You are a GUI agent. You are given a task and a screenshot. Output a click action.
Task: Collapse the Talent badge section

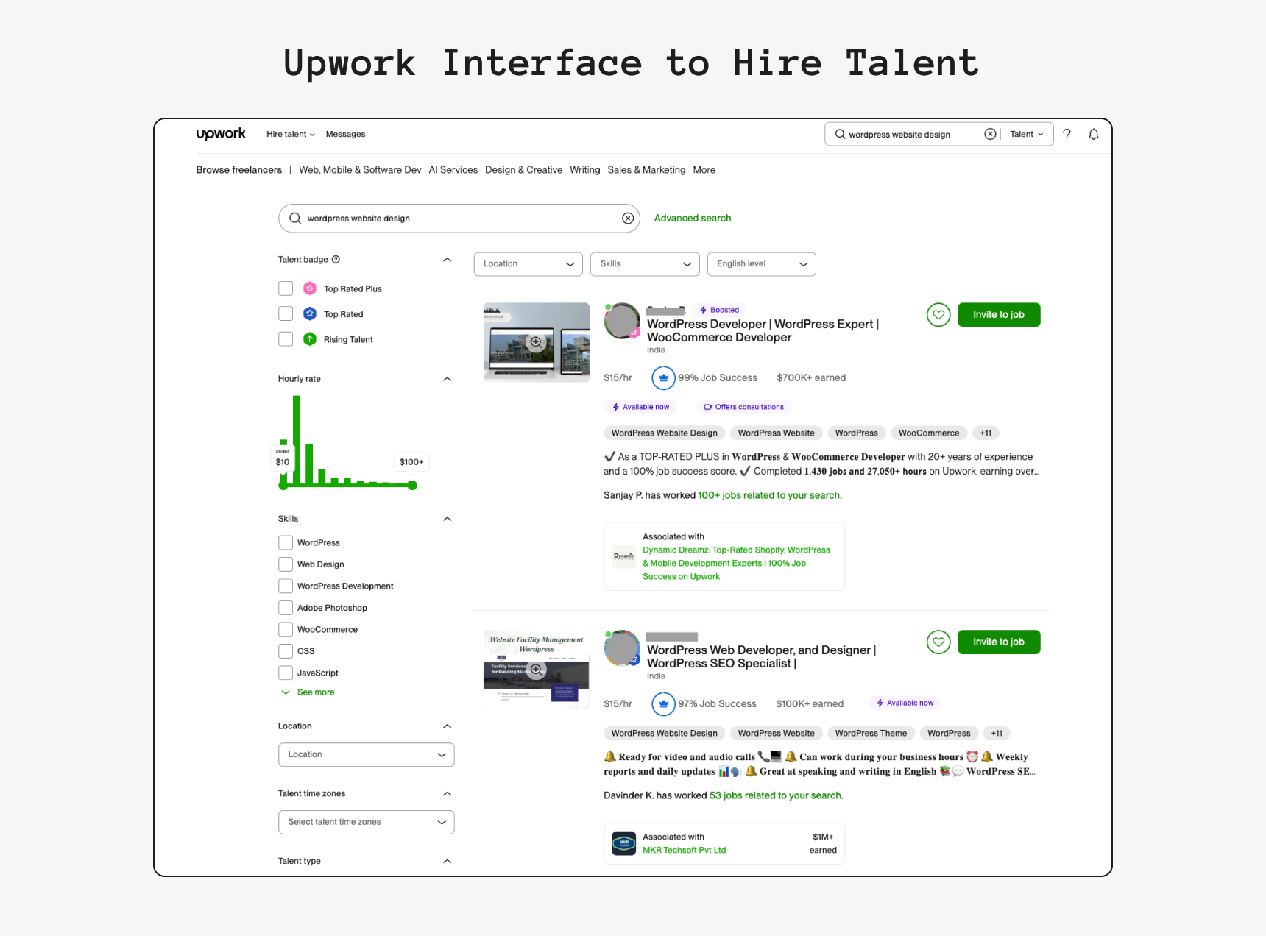pyautogui.click(x=447, y=260)
